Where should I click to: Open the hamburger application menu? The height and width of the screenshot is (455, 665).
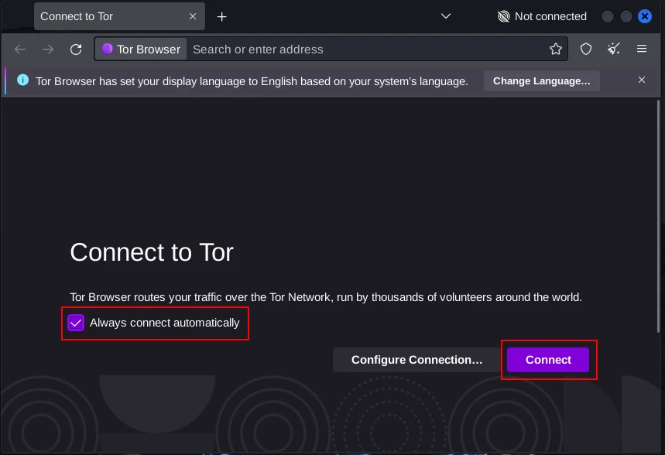(642, 50)
